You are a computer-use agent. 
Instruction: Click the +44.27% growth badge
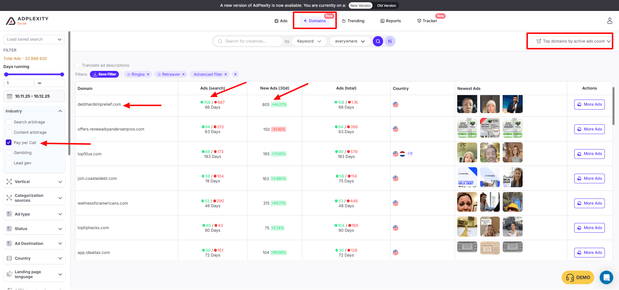point(279,105)
